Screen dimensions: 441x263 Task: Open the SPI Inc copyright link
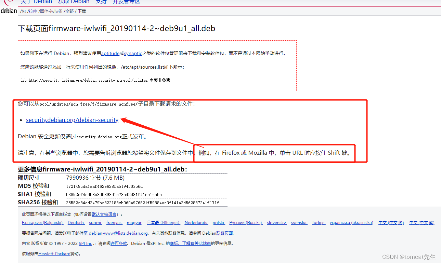click(x=86, y=244)
